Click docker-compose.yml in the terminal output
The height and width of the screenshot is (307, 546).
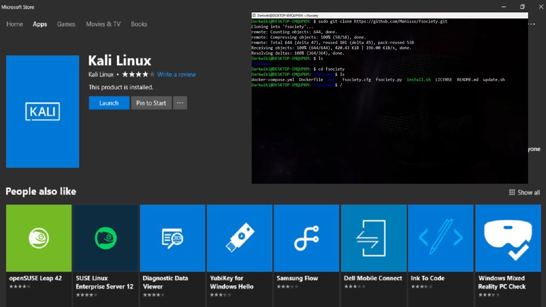[x=273, y=80]
